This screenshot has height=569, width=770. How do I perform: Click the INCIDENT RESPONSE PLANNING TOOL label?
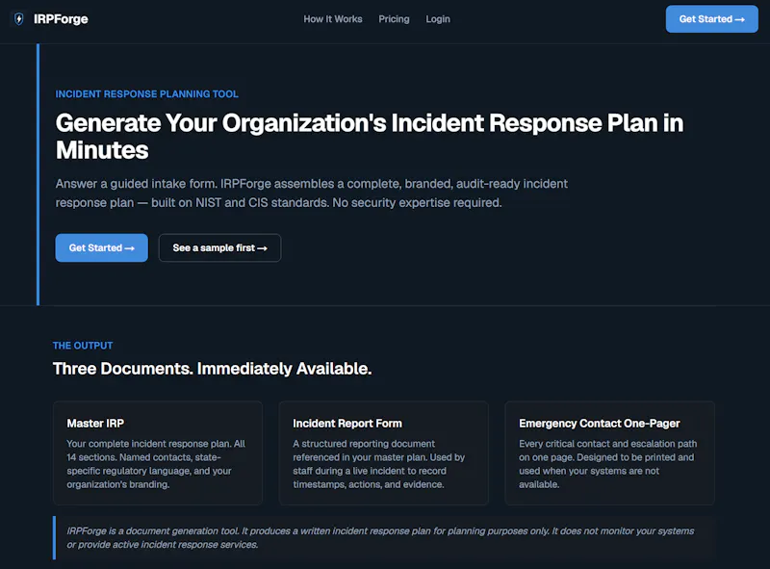pos(147,93)
